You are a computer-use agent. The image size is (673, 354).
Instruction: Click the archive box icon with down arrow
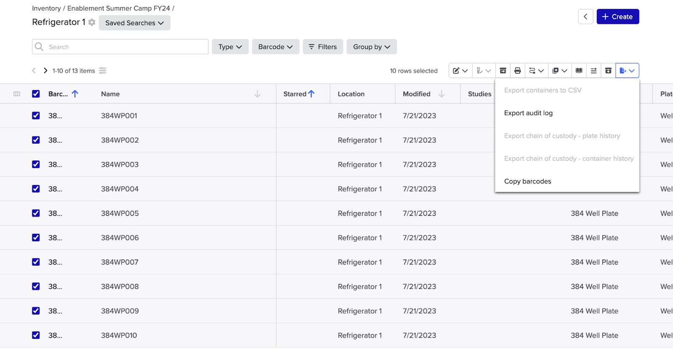[x=608, y=71]
